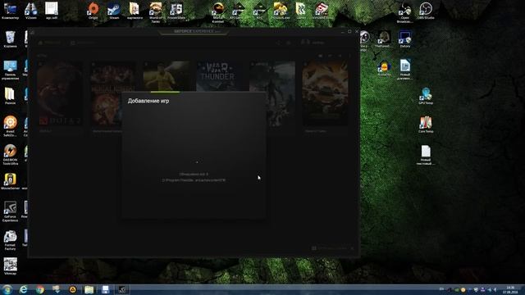Image resolution: width=525 pixels, height=295 pixels.
Task: Open the Origin desktop shortcut
Action: tap(94, 10)
